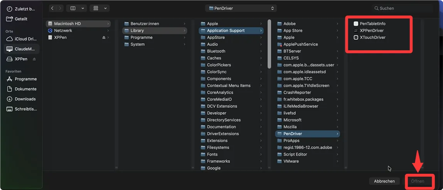Open the Caches folder
The height and width of the screenshot is (190, 443).
click(231, 58)
